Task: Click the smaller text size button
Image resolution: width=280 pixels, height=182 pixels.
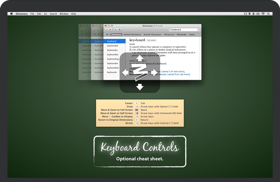Action: point(116,30)
